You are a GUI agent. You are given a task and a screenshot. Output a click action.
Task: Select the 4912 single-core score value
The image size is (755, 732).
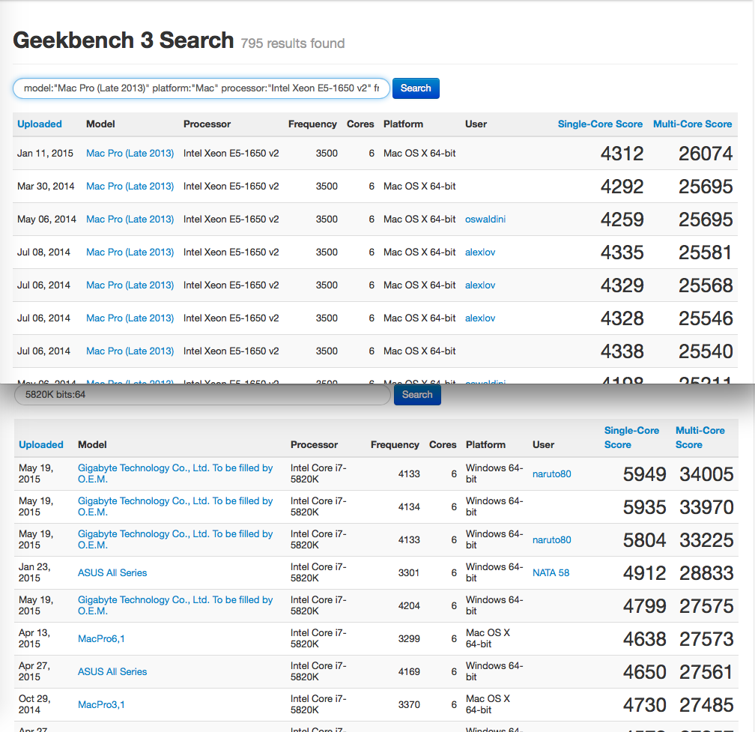click(644, 573)
